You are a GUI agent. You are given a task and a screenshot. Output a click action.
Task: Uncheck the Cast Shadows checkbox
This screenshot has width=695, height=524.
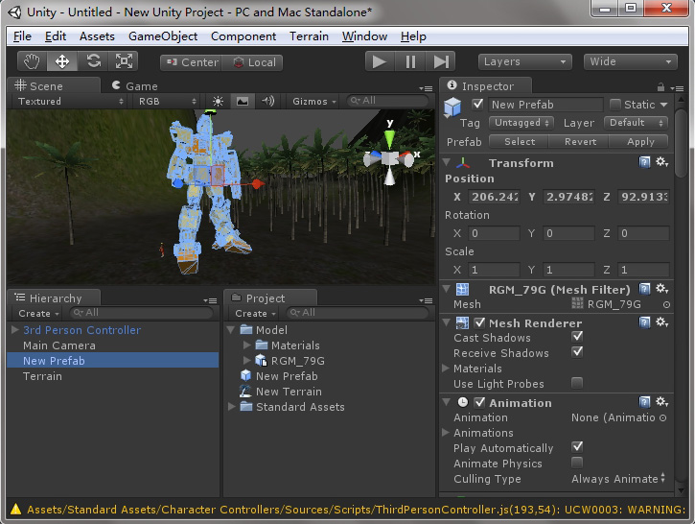(577, 338)
